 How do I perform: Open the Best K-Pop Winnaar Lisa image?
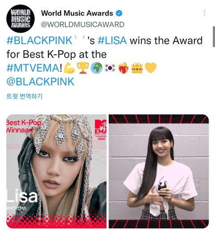click(56, 171)
